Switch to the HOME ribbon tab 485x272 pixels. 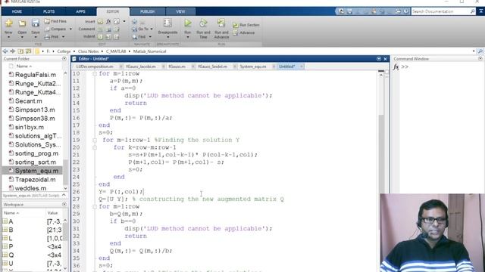pos(17,11)
